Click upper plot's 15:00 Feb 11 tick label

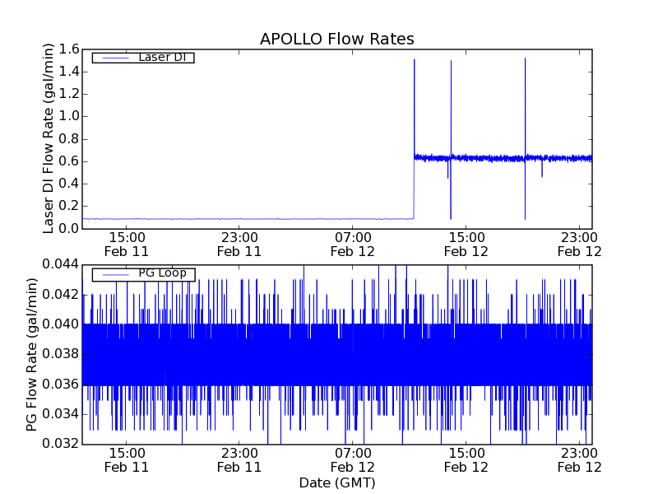(x=126, y=244)
